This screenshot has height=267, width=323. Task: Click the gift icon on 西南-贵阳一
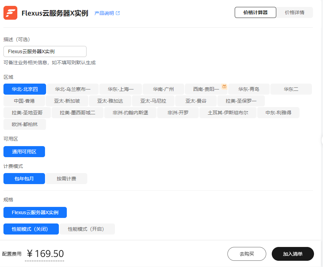(x=224, y=87)
